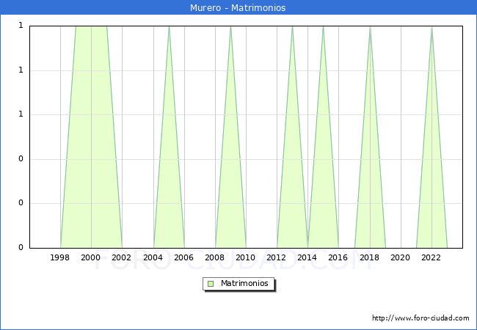Click the 2022 x-axis label
Viewport: 477px width, 330px height.
click(432, 257)
